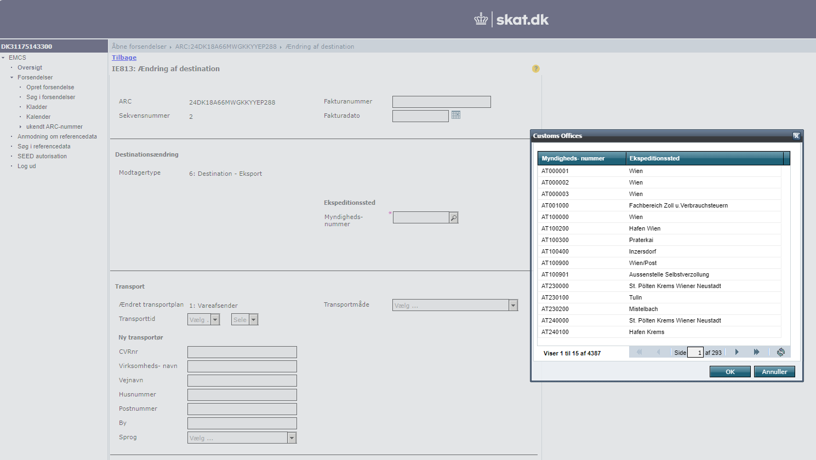The width and height of the screenshot is (816, 460).
Task: Open Kladder in the sidebar
Action: point(37,107)
